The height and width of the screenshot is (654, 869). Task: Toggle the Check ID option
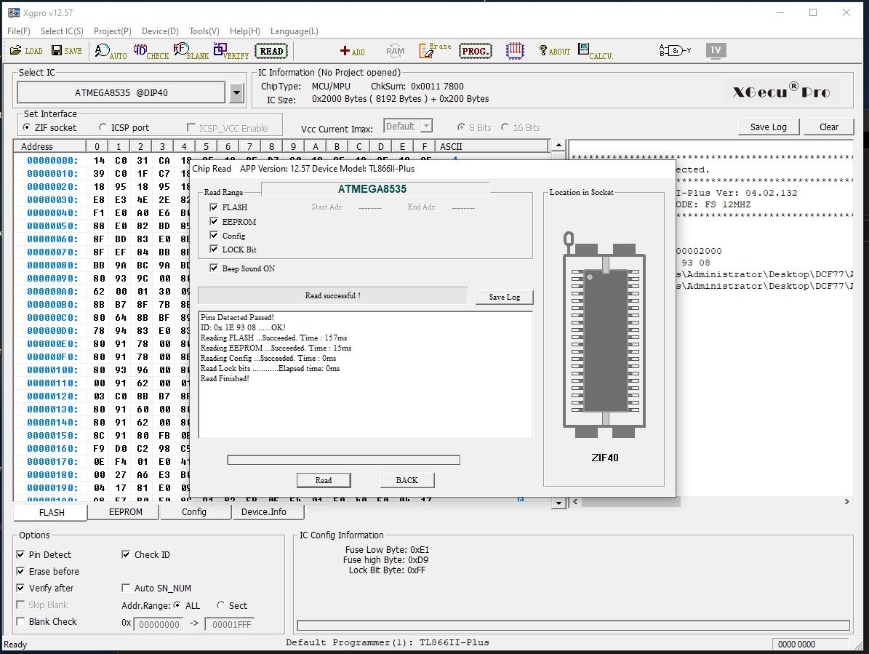[x=126, y=554]
